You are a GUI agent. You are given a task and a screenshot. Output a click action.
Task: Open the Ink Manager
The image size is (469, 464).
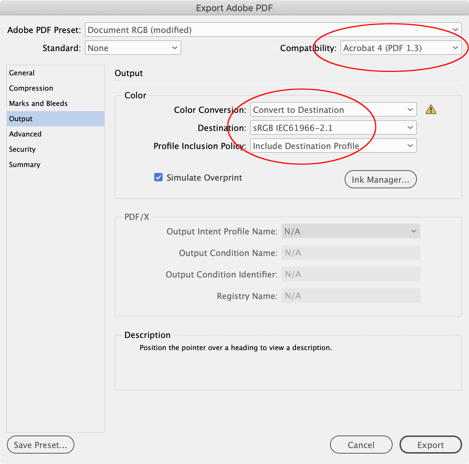(380, 179)
